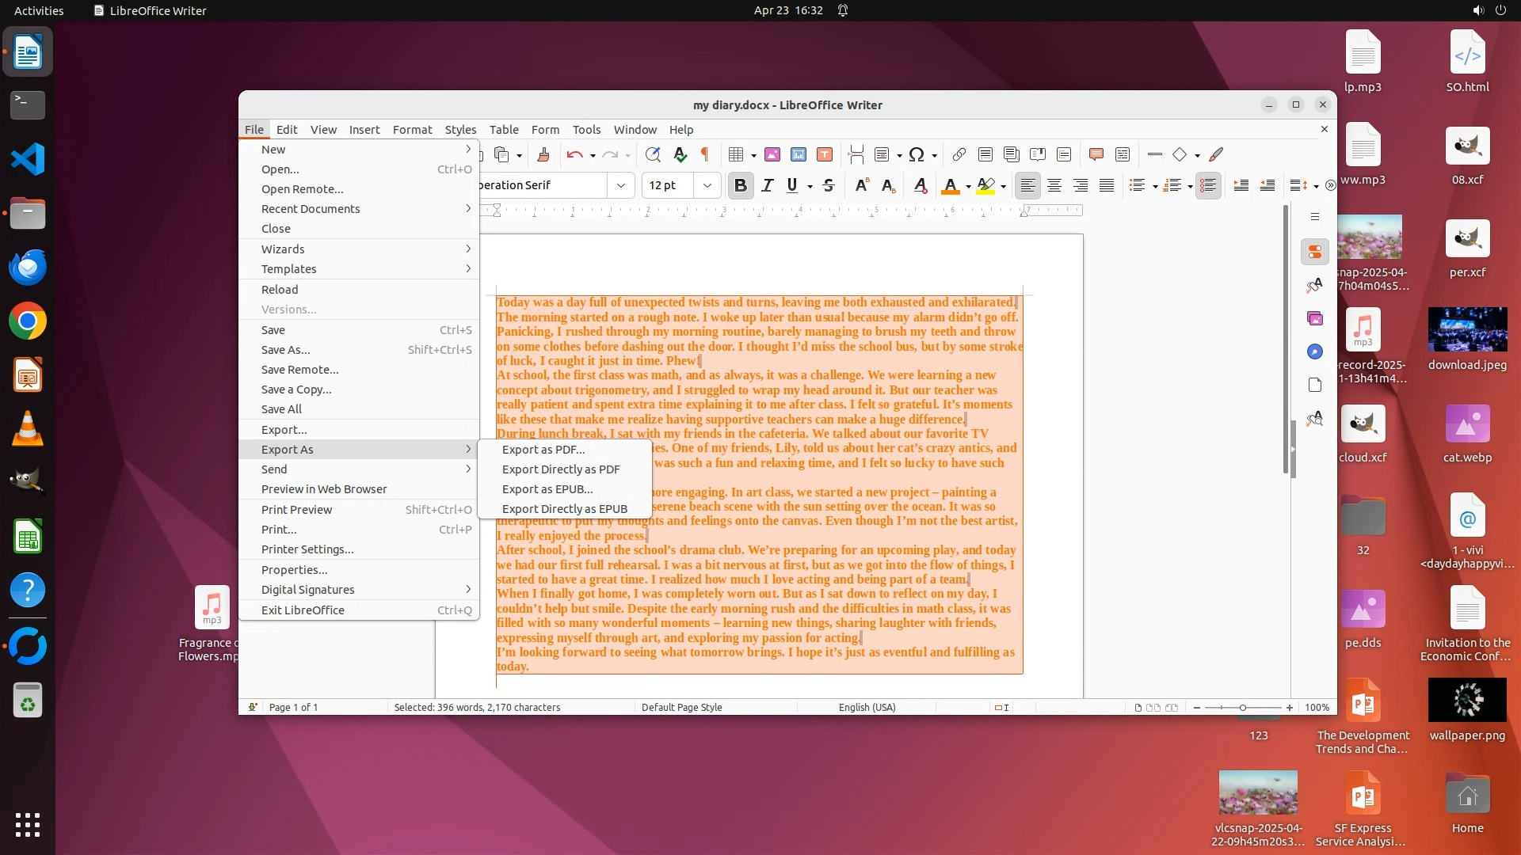This screenshot has width=1521, height=855.
Task: Click the Insert Special Character omega icon
Action: (x=917, y=154)
